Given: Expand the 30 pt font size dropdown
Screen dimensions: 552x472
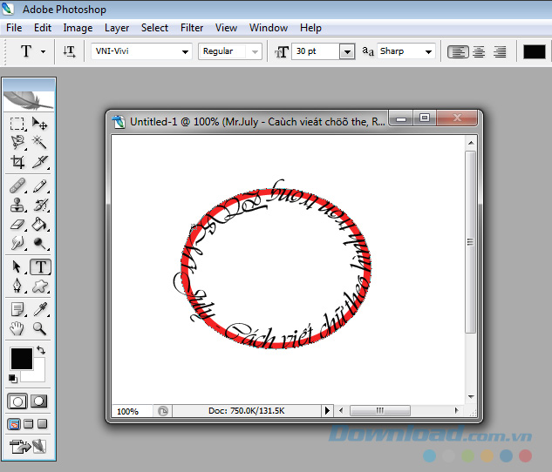Looking at the screenshot, I should 347,52.
